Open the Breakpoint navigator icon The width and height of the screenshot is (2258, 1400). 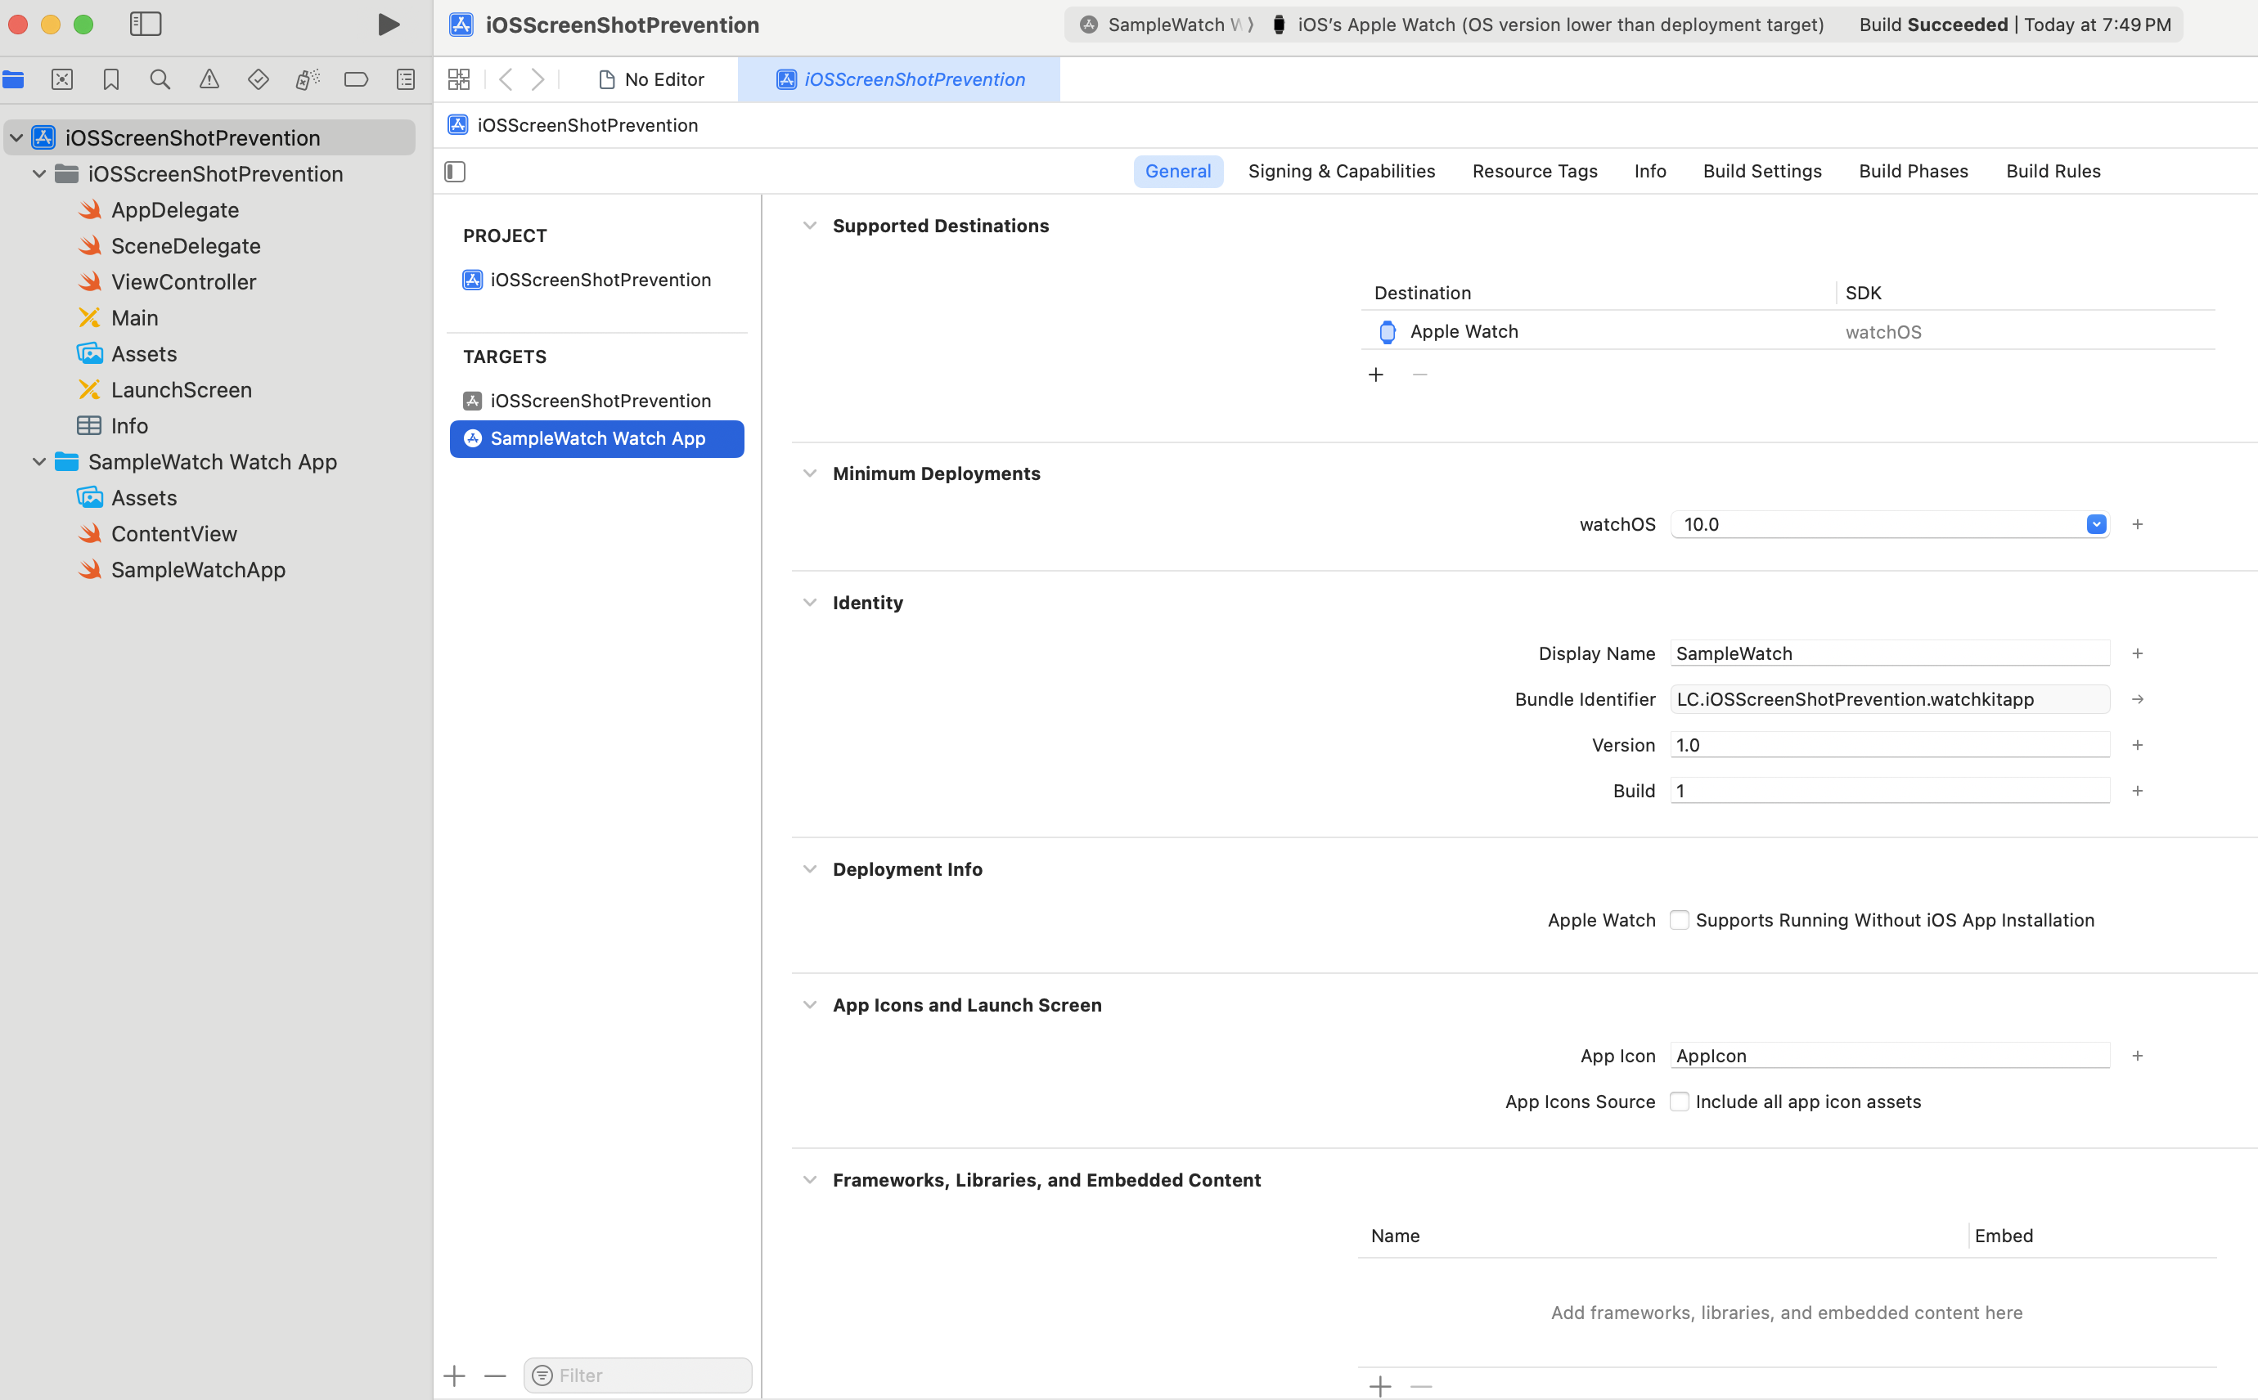356,79
